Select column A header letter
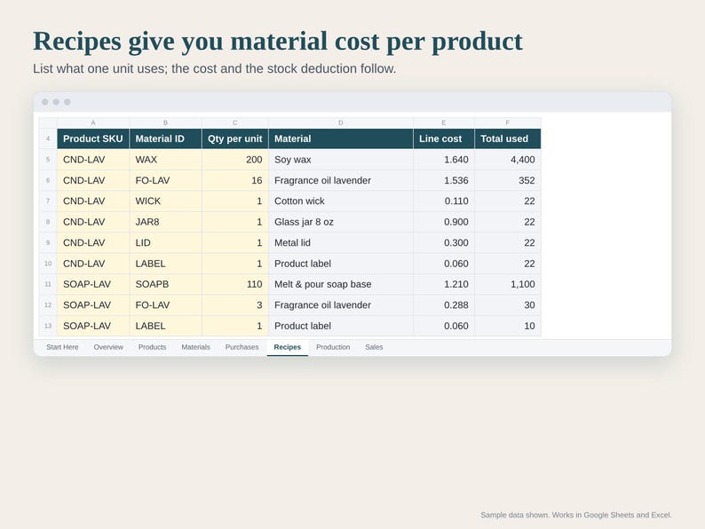The image size is (705, 529). [93, 122]
